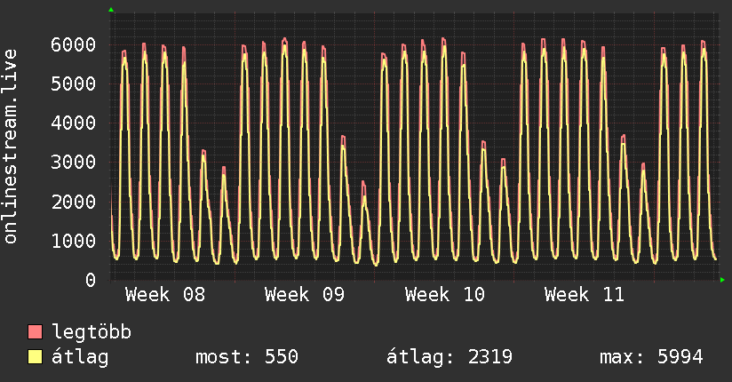The height and width of the screenshot is (382, 732).
Task: Click the Week 09 axis label
Action: (305, 295)
